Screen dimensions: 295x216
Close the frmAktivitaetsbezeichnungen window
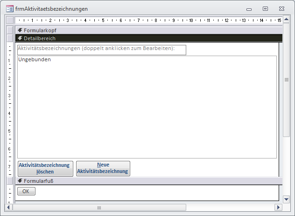[281, 8]
